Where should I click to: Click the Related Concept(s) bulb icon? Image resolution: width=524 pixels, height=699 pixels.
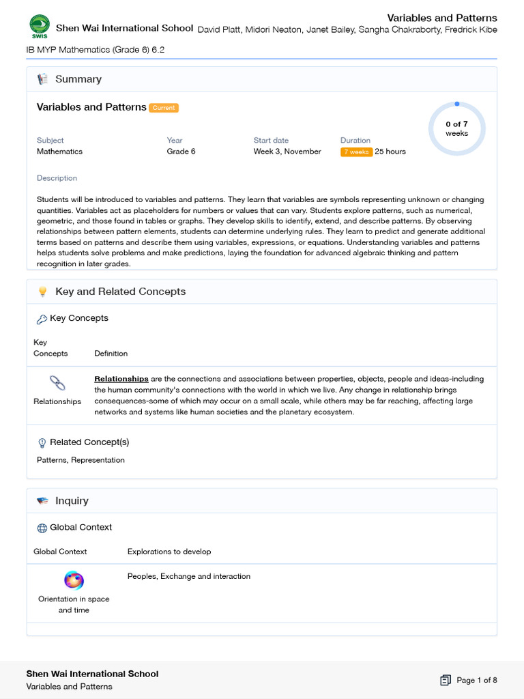click(x=42, y=442)
